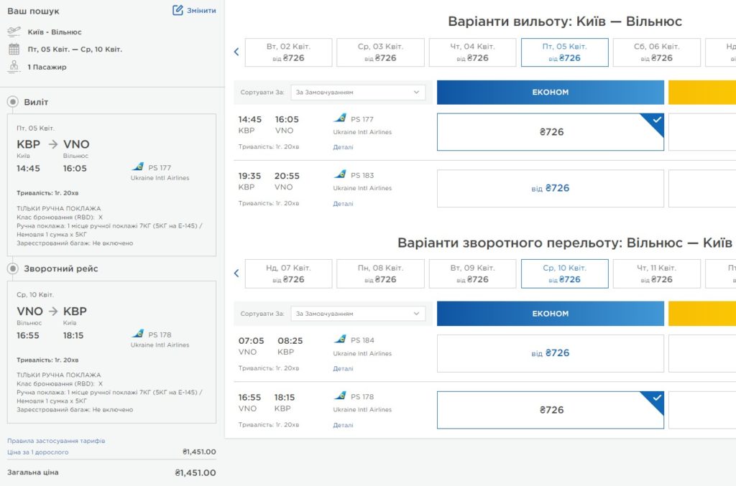Open departure sort dropdown За Замовчуванням
Viewport: 736px width, 486px height.
tap(358, 93)
